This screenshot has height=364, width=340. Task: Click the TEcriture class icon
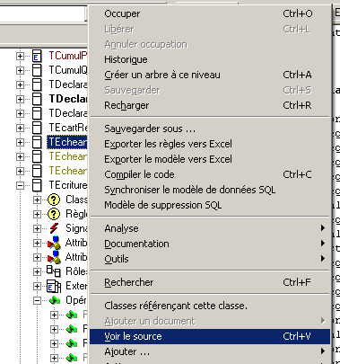(x=37, y=185)
